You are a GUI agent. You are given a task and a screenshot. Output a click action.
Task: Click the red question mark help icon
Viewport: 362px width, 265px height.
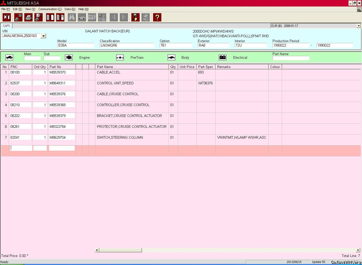pos(157,17)
